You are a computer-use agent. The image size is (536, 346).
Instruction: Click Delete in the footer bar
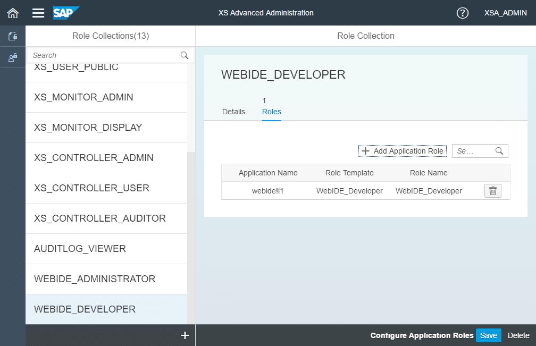coord(518,335)
